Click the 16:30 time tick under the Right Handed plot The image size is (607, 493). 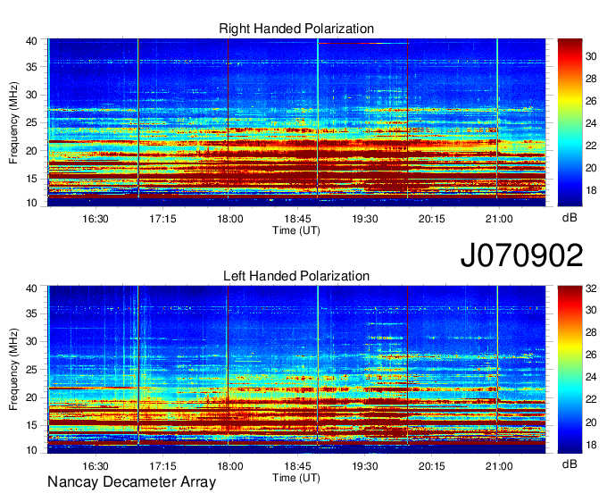tap(96, 219)
